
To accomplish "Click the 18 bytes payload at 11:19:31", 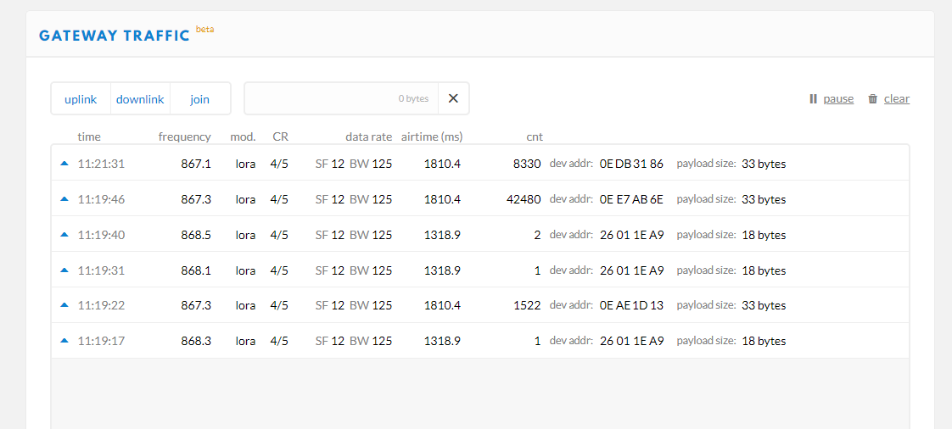I will tap(764, 270).
